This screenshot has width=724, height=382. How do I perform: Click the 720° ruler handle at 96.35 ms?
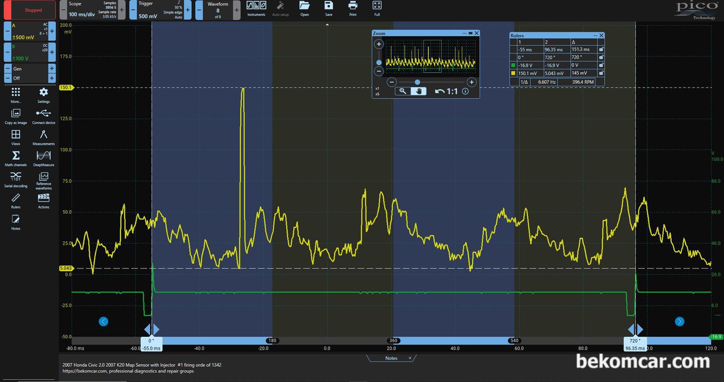(x=635, y=344)
